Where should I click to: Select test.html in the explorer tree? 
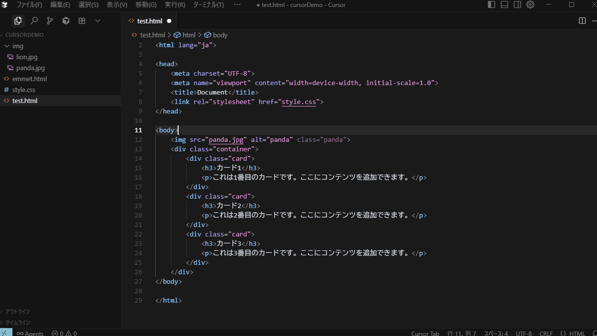tap(25, 101)
